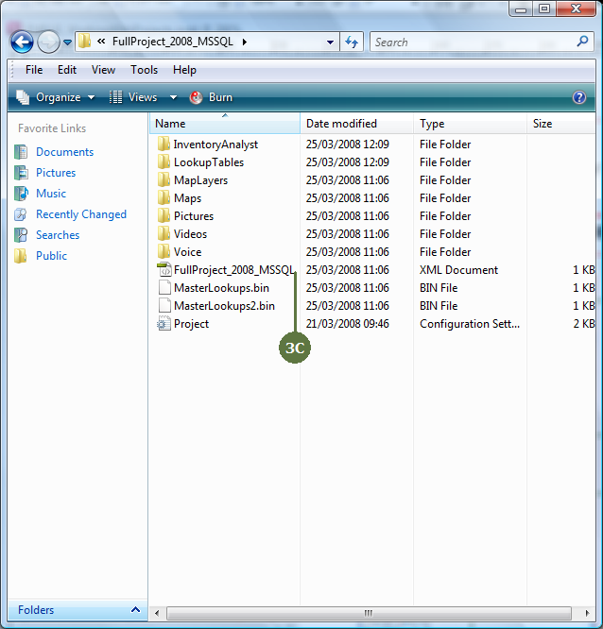Open the Organize dropdown menu
Screen dimensions: 603x629
(x=56, y=97)
